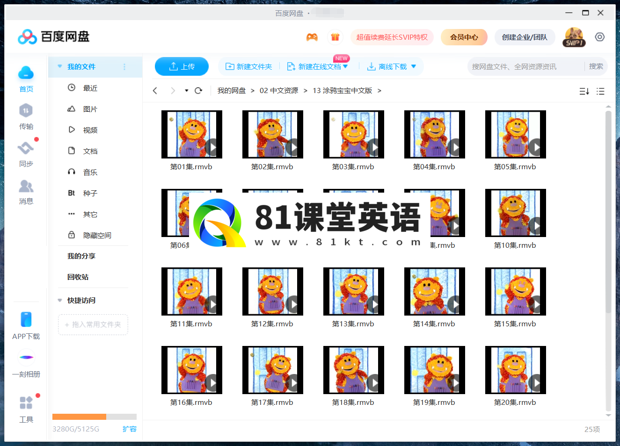Expand the new online document (新建在线文档) dropdown
This screenshot has height=446, width=620.
point(345,67)
